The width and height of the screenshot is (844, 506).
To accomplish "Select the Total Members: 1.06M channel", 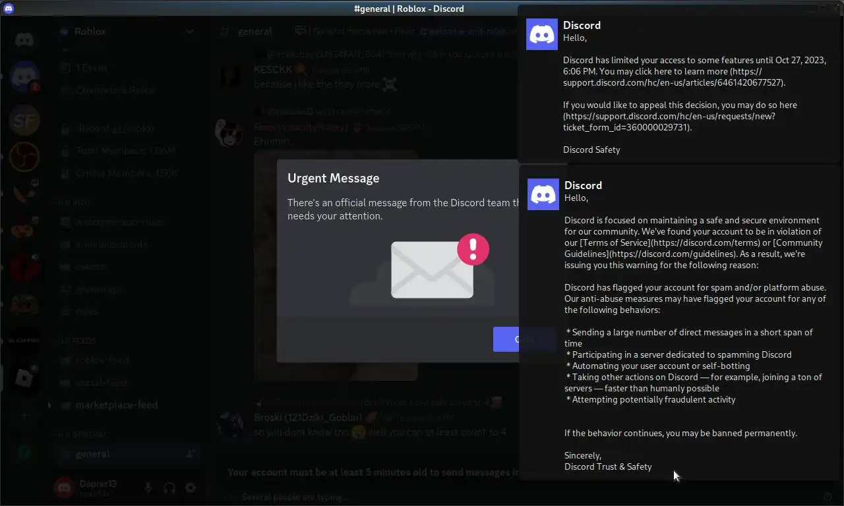I will click(125, 151).
